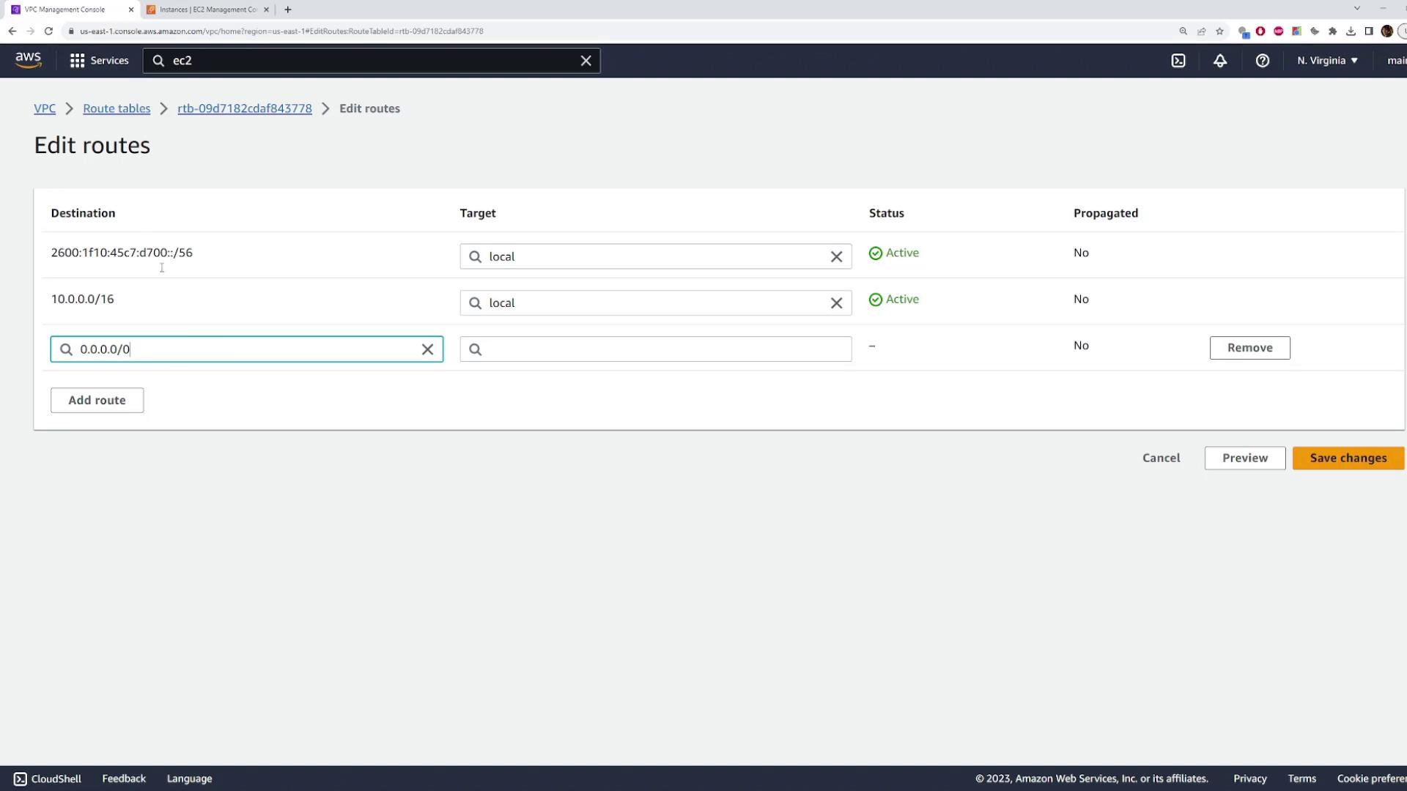Open the help question-mark menu
The image size is (1407, 791).
1262,61
